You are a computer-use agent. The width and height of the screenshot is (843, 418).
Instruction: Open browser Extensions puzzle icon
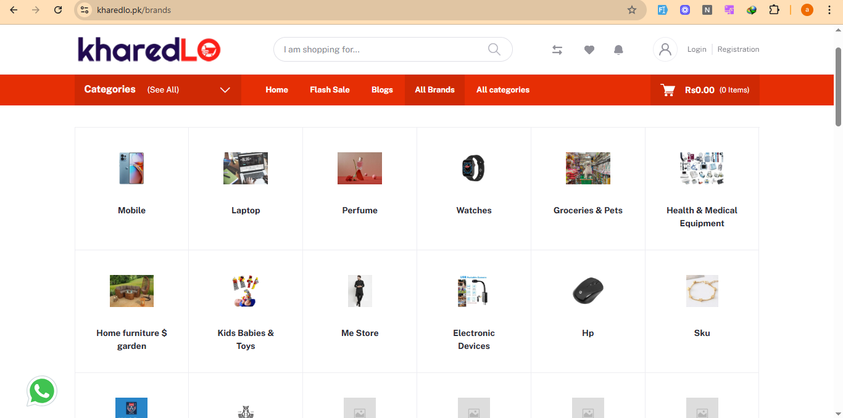click(774, 10)
